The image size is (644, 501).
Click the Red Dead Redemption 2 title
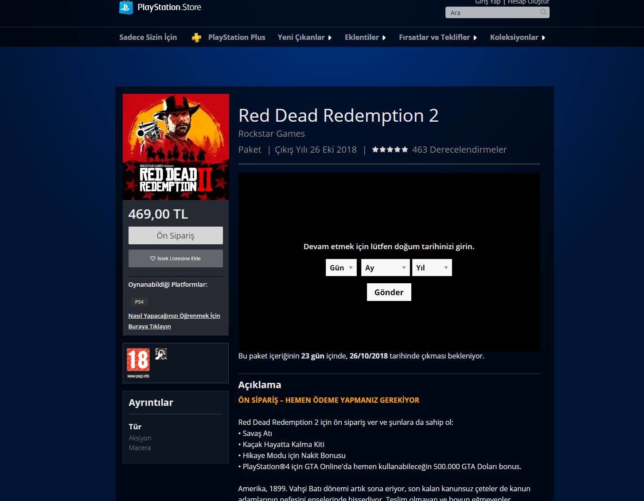(x=339, y=116)
